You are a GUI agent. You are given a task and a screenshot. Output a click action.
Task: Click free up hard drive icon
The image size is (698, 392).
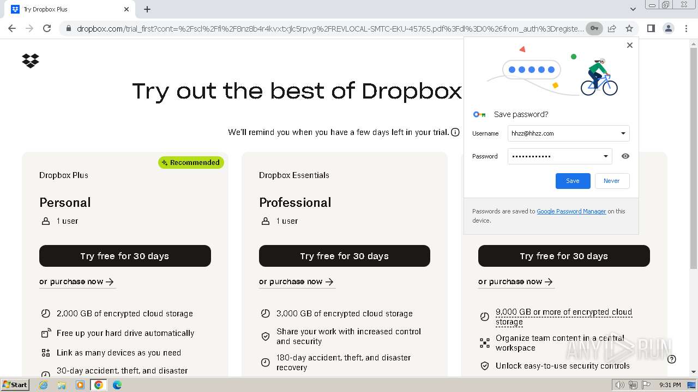(x=46, y=333)
